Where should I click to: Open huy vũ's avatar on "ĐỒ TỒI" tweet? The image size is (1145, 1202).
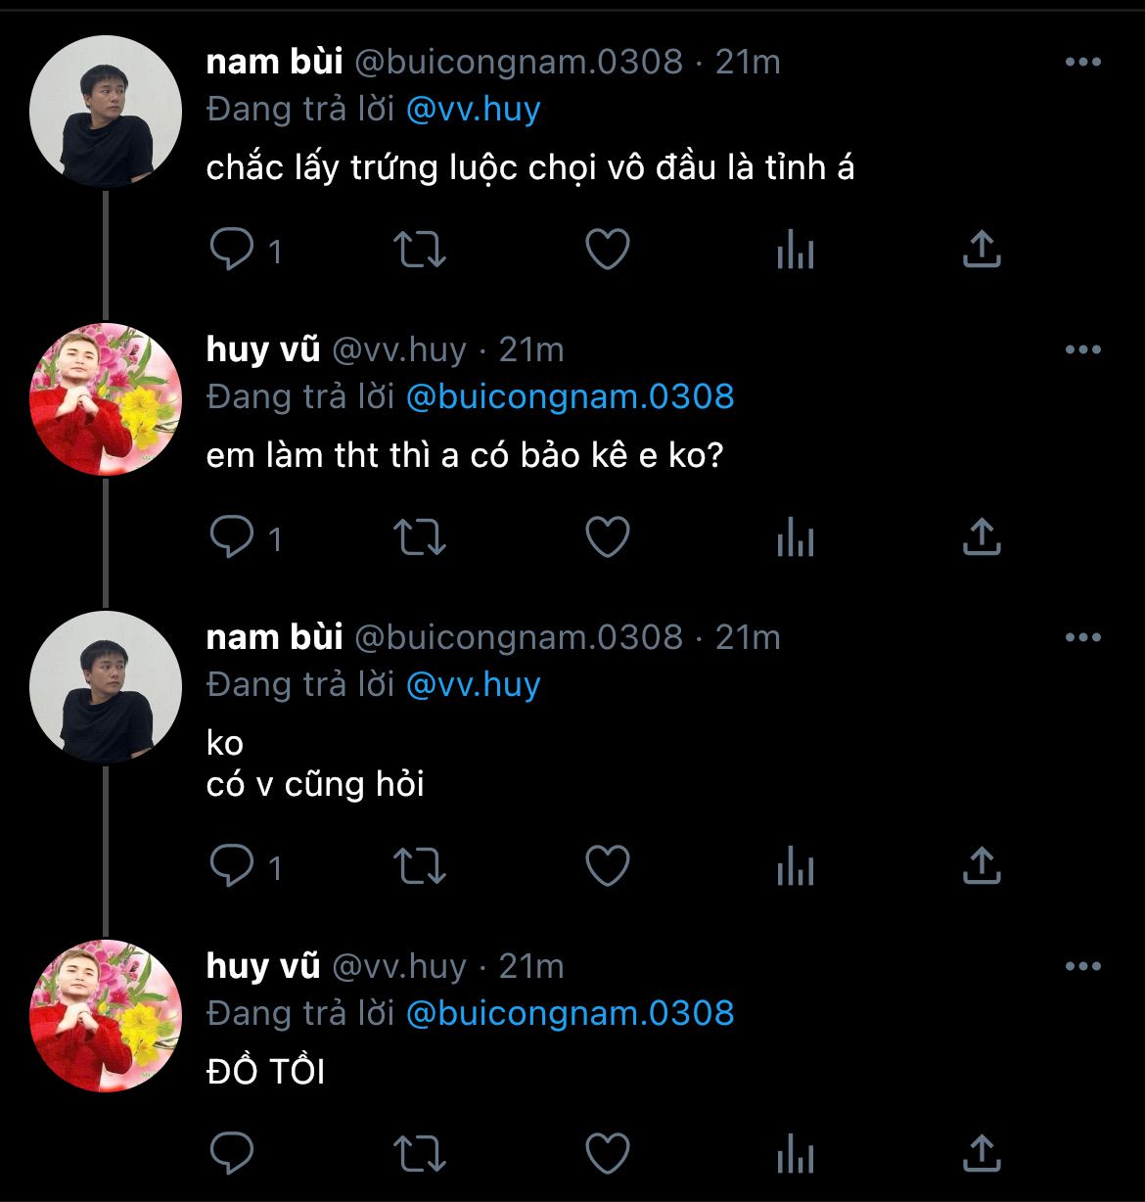pos(106,1015)
